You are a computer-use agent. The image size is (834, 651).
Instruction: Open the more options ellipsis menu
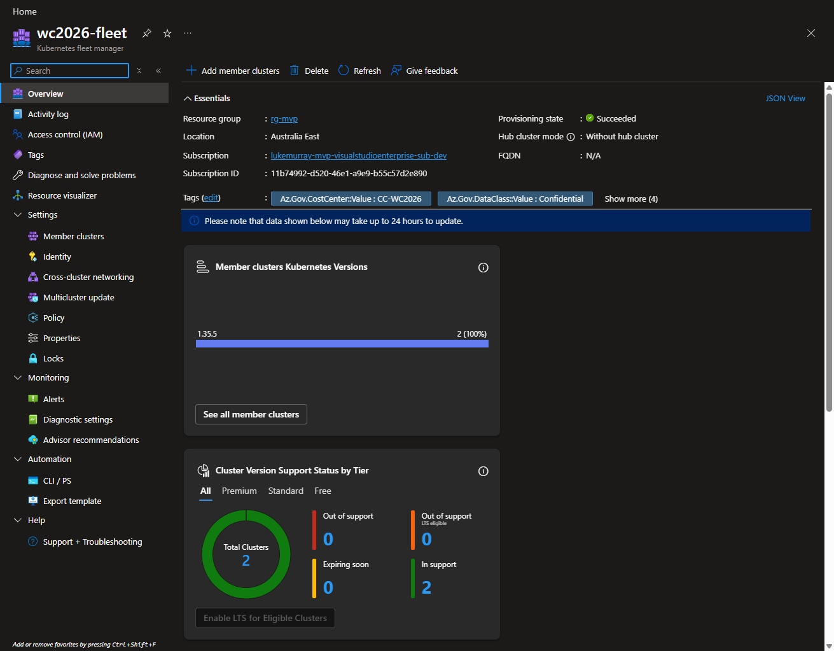[x=188, y=33]
